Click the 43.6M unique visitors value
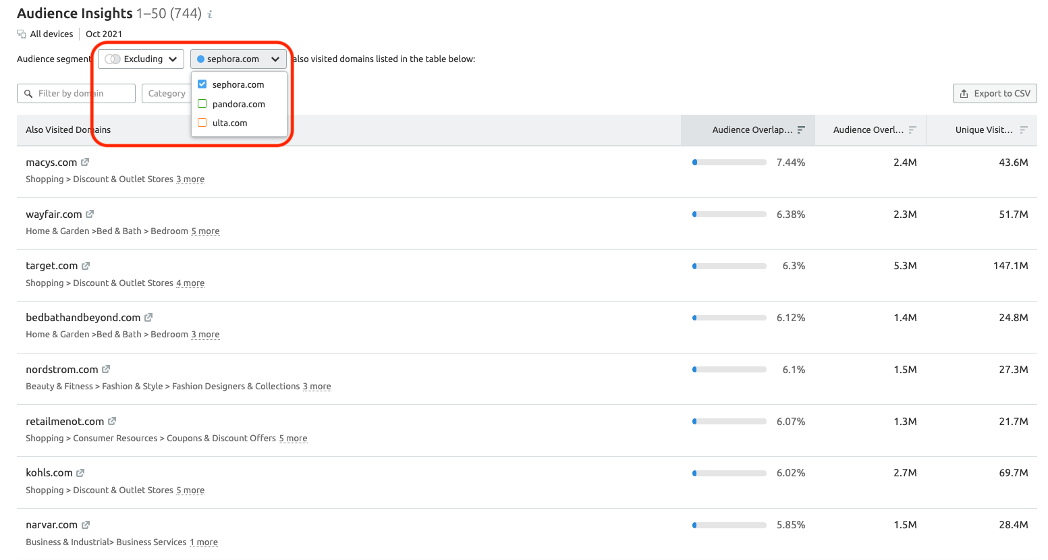The height and width of the screenshot is (560, 1048). [1014, 163]
